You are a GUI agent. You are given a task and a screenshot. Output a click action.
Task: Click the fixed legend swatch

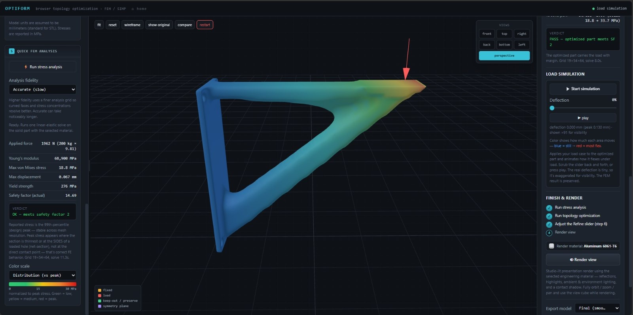(x=100, y=290)
